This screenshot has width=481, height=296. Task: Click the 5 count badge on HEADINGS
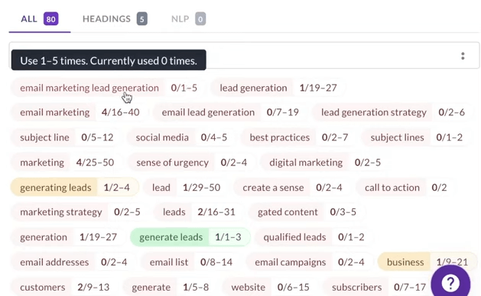point(142,19)
